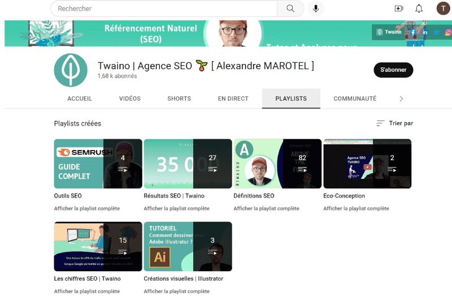Afficher la playlist complète under Créations visuelles
452x300 pixels.
pyautogui.click(x=176, y=292)
